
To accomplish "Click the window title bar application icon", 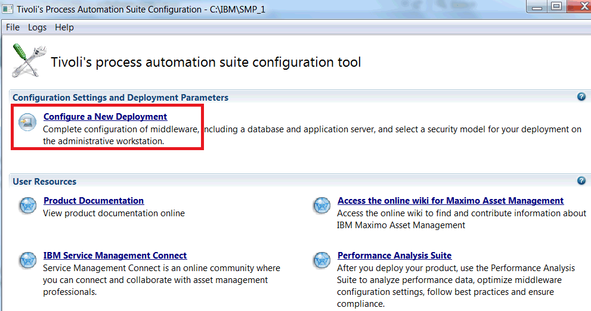I will (x=7, y=8).
